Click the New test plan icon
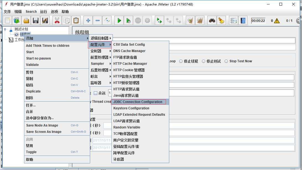Image resolution: width=302 pixels, height=170 pixels. coord(7,20)
